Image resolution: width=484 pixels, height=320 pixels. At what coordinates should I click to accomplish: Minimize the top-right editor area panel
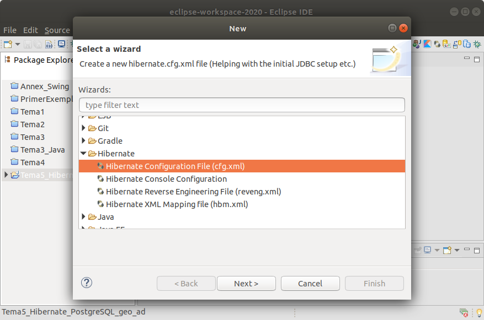pos(467,58)
